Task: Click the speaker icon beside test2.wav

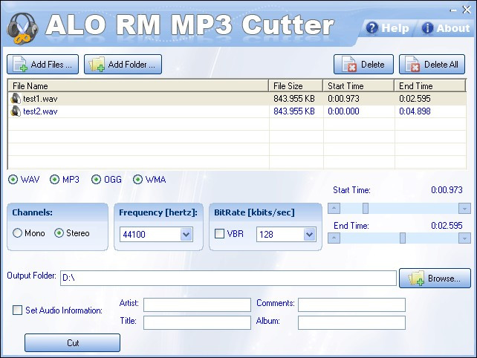Action: (16, 111)
